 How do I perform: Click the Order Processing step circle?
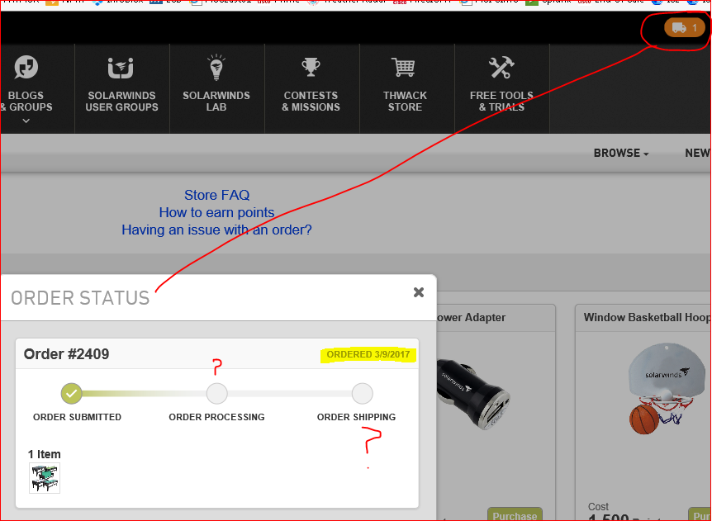pos(217,394)
